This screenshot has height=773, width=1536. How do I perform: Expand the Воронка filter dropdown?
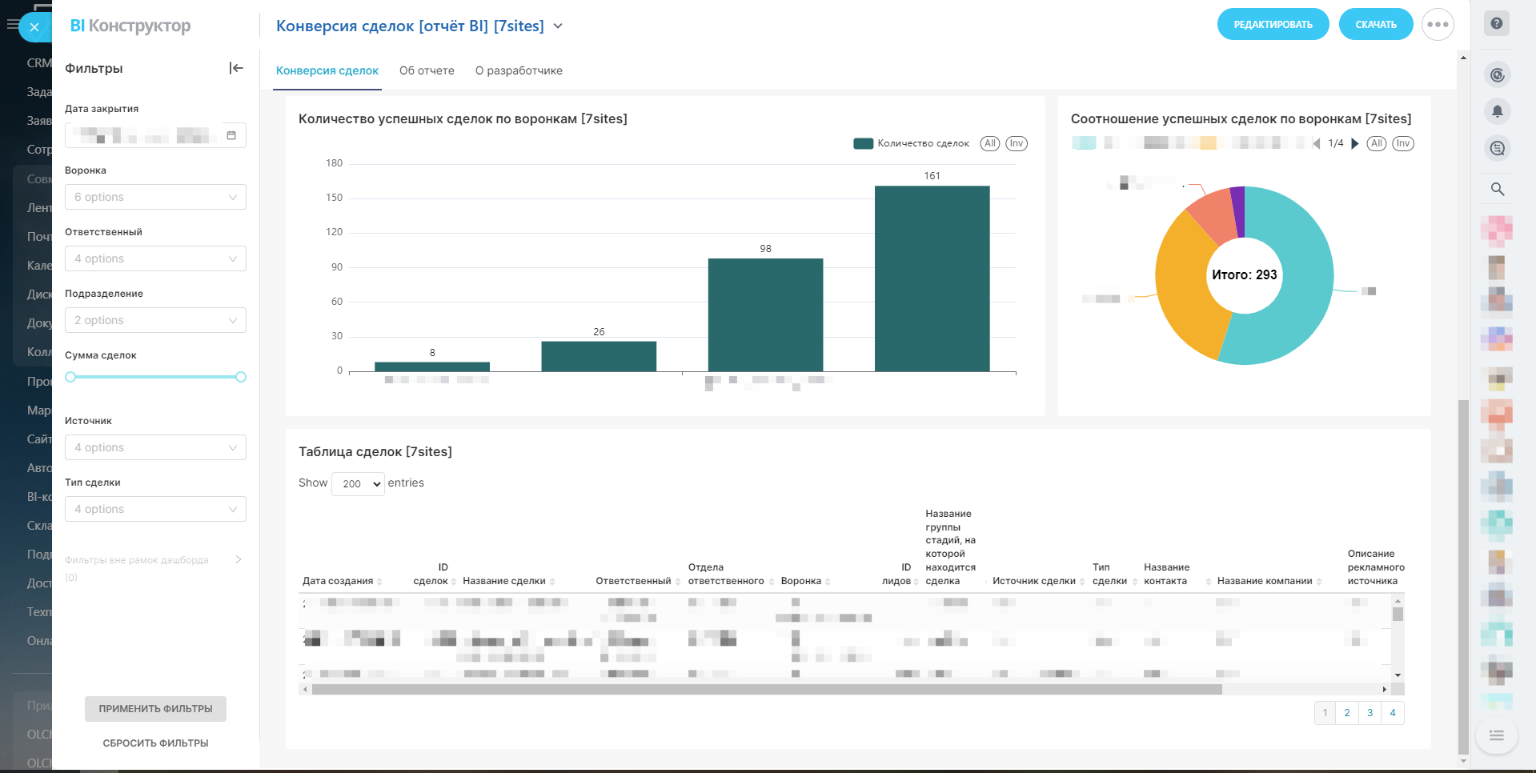(x=155, y=197)
